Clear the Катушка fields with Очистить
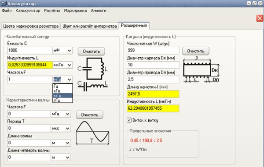Image resolution: width=264 pixels, height=167 pixels. click(x=196, y=51)
